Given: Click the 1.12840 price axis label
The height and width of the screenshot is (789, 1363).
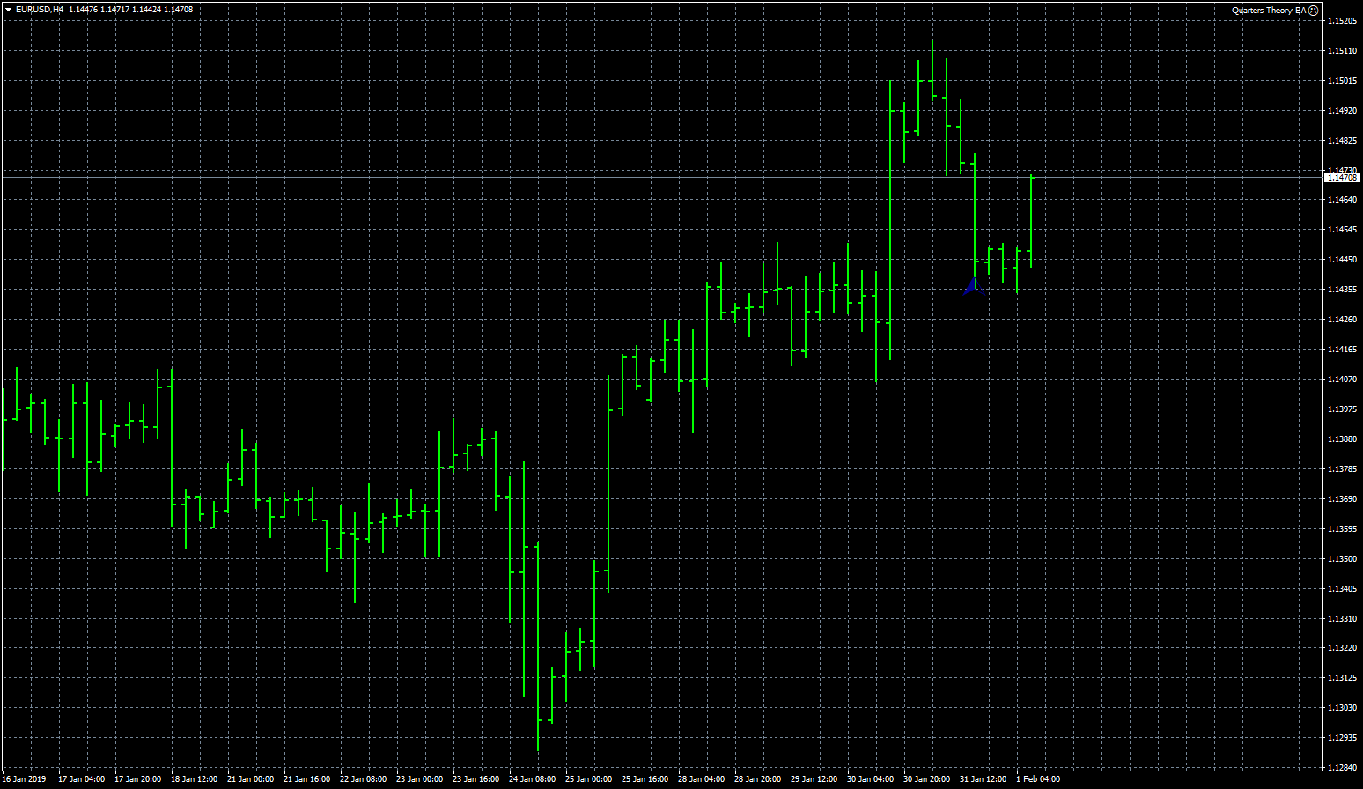Looking at the screenshot, I should tap(1342, 768).
